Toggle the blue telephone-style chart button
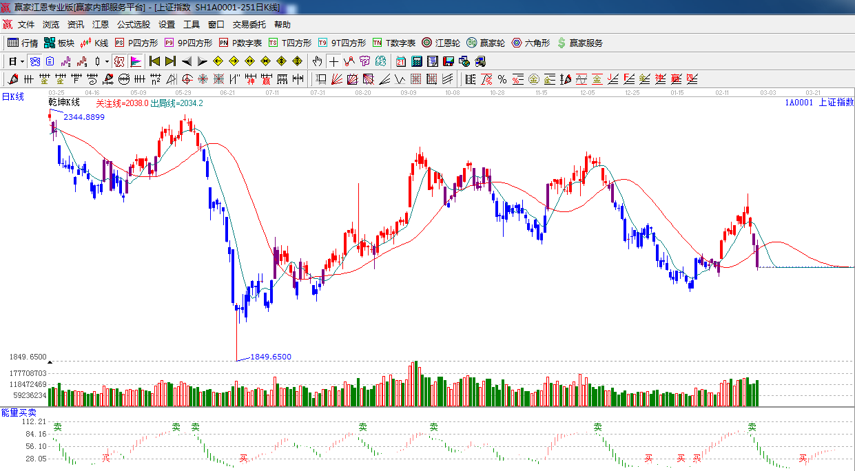 coord(34,61)
